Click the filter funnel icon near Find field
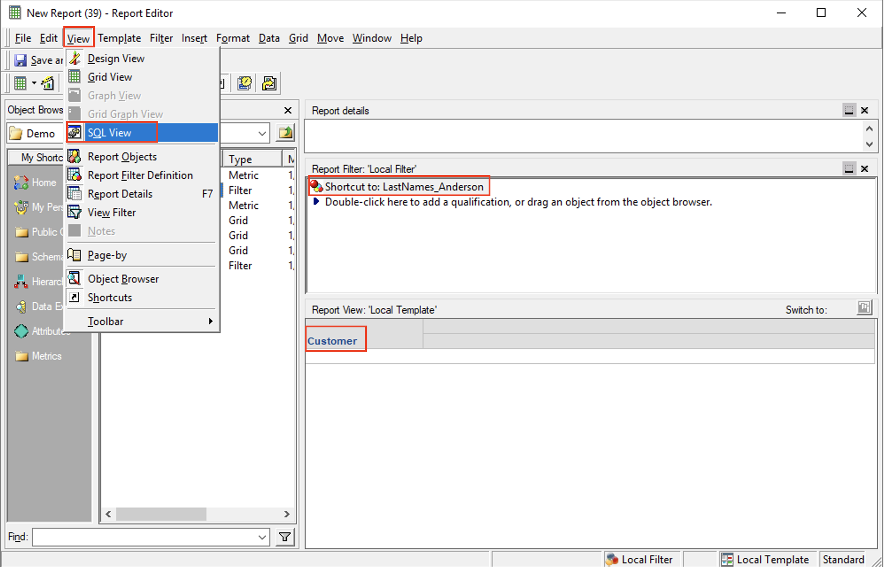 [x=285, y=537]
